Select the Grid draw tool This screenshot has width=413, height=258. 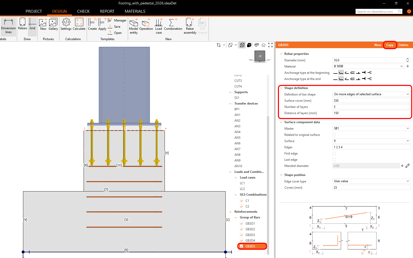(x=32, y=24)
